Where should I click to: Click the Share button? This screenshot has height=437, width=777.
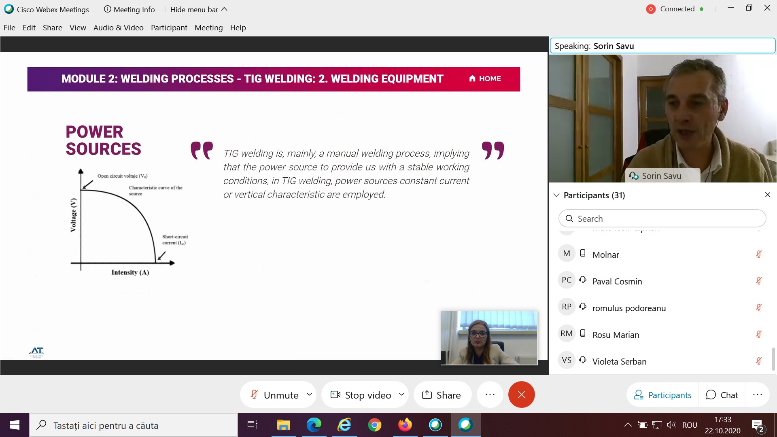point(442,395)
